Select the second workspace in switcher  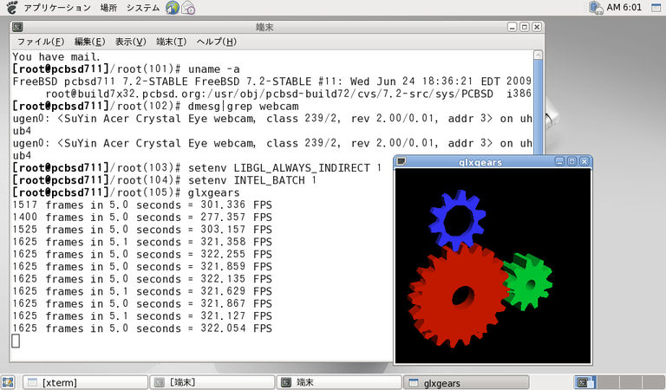pyautogui.click(x=608, y=382)
